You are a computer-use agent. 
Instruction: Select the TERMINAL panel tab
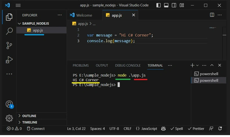point(155,65)
